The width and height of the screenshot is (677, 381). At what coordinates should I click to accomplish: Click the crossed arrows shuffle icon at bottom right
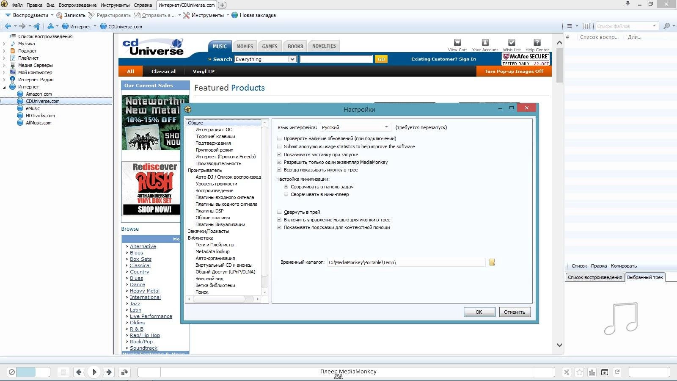pos(567,372)
